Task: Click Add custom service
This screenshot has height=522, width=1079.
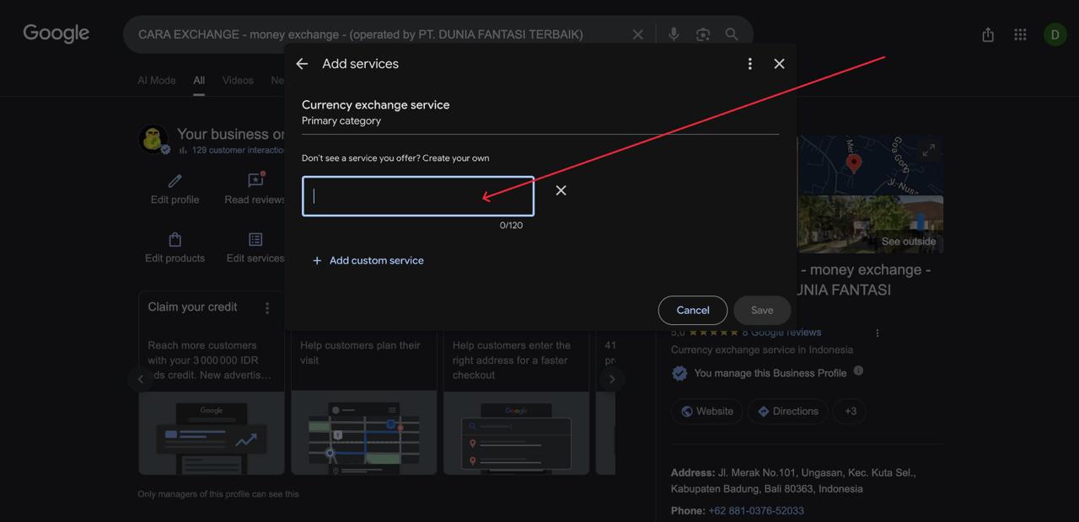Action: click(368, 260)
